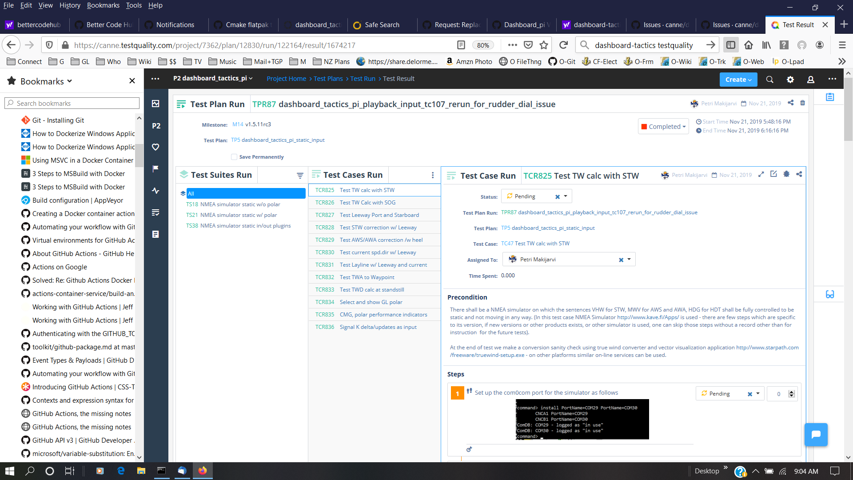The width and height of the screenshot is (853, 480).
Task: Remove Petri Makijarvi from Assigned To
Action: (621, 260)
